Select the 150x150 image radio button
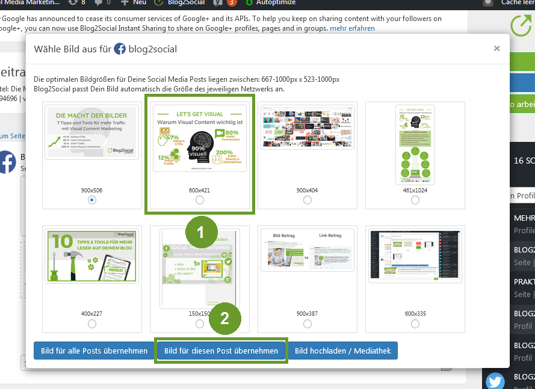 (200, 323)
